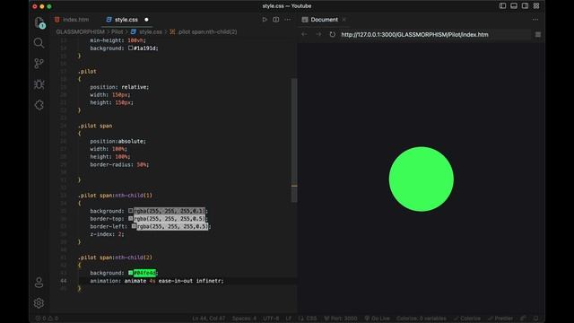
Task: Go forward in the preview browser
Action: point(318,34)
